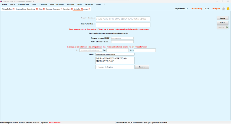Close the Paramètres tab
Screen dimensions: 231x124
(x=72, y=9)
